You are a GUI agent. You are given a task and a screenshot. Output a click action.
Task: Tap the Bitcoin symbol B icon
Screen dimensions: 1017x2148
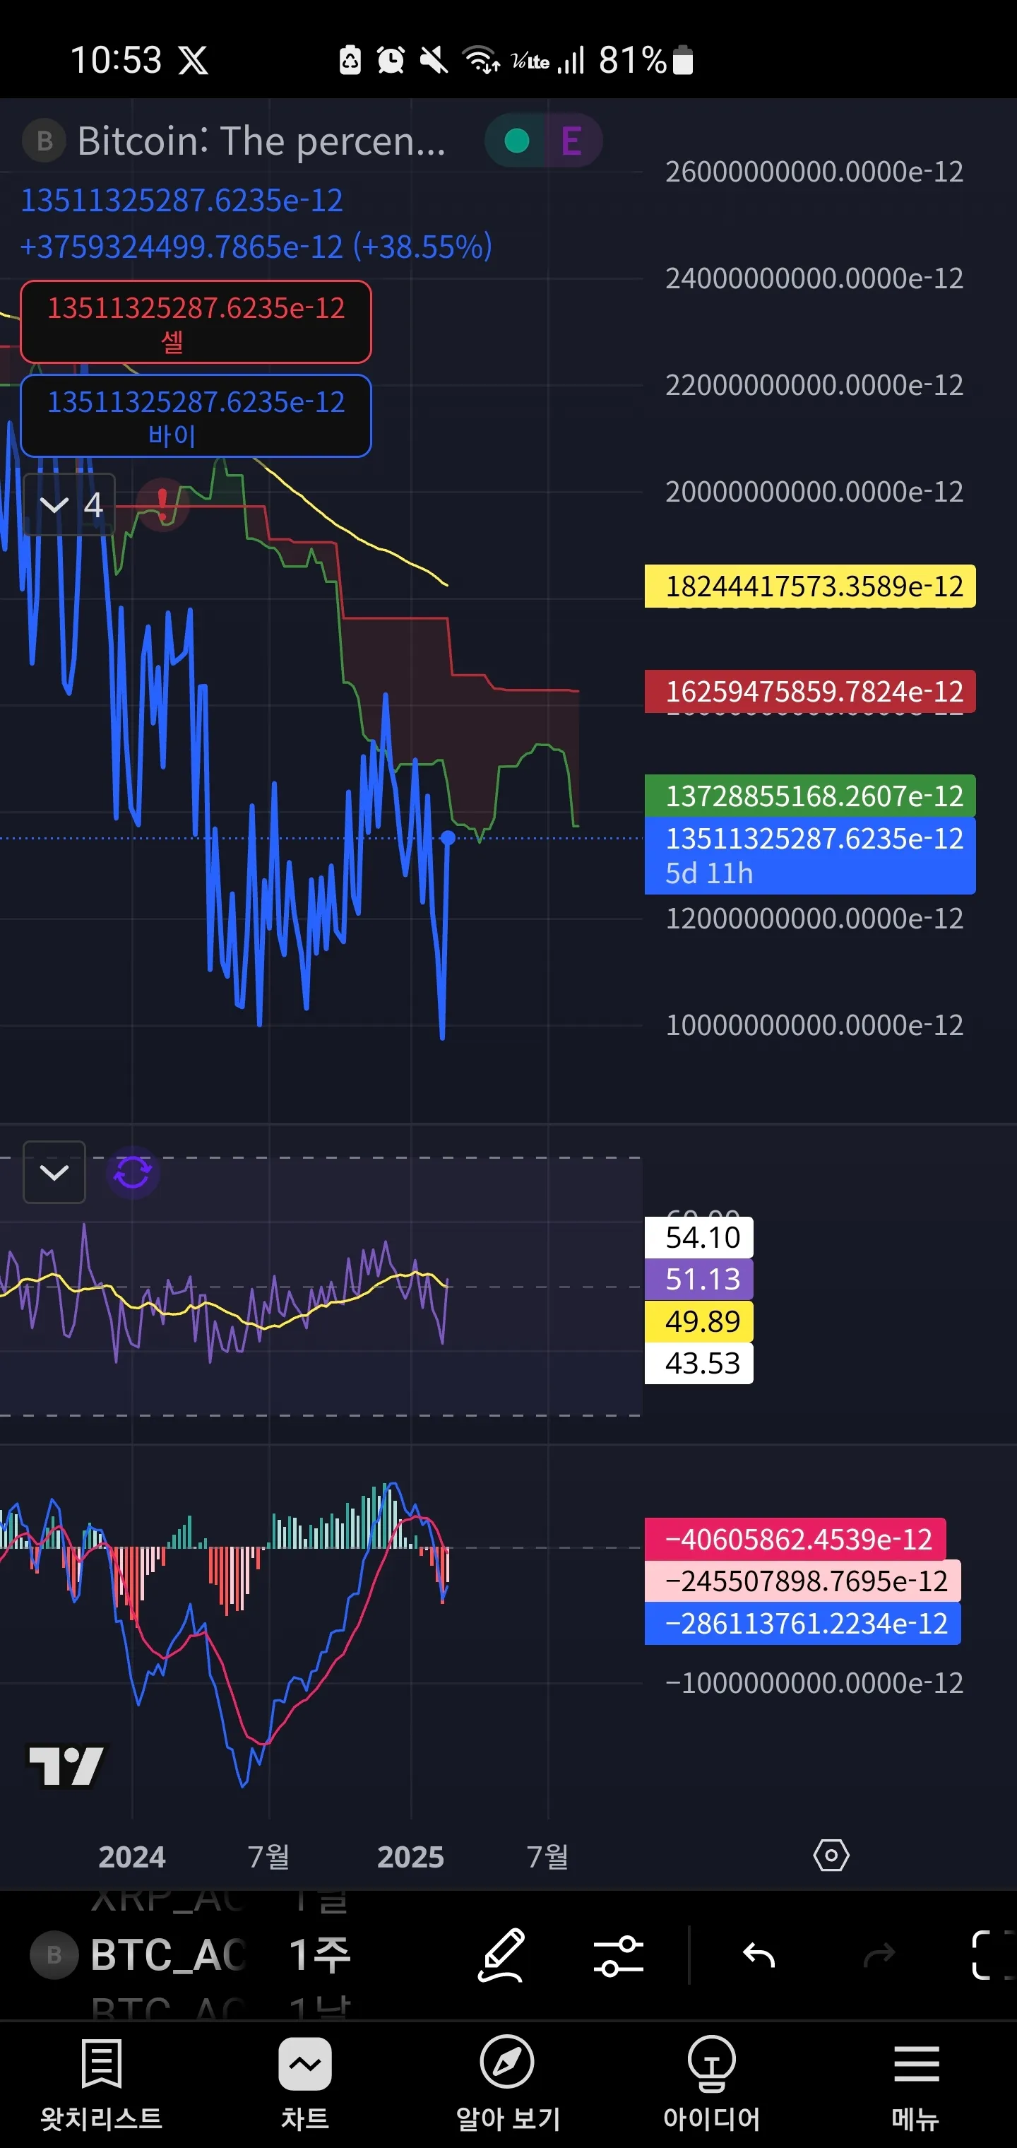44,141
